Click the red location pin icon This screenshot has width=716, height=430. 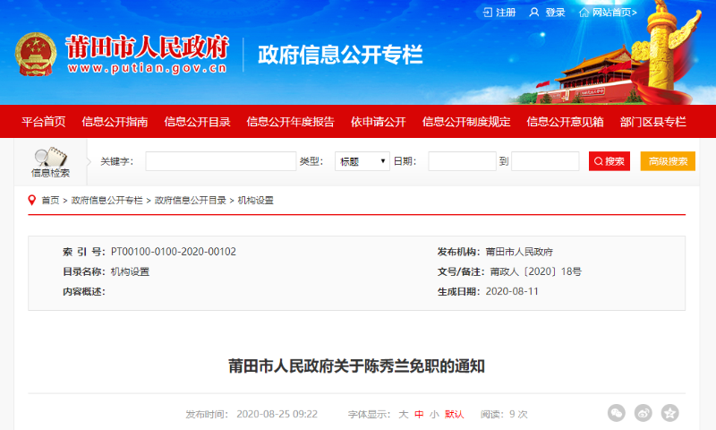[32, 200]
